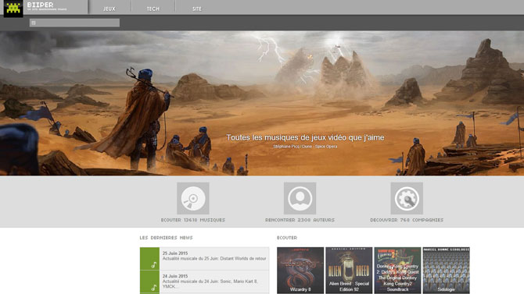Image resolution: width=524 pixels, height=294 pixels.
Task: Open the Donkey Kong Country 2 soundtrack thumbnail
Action: click(397, 271)
